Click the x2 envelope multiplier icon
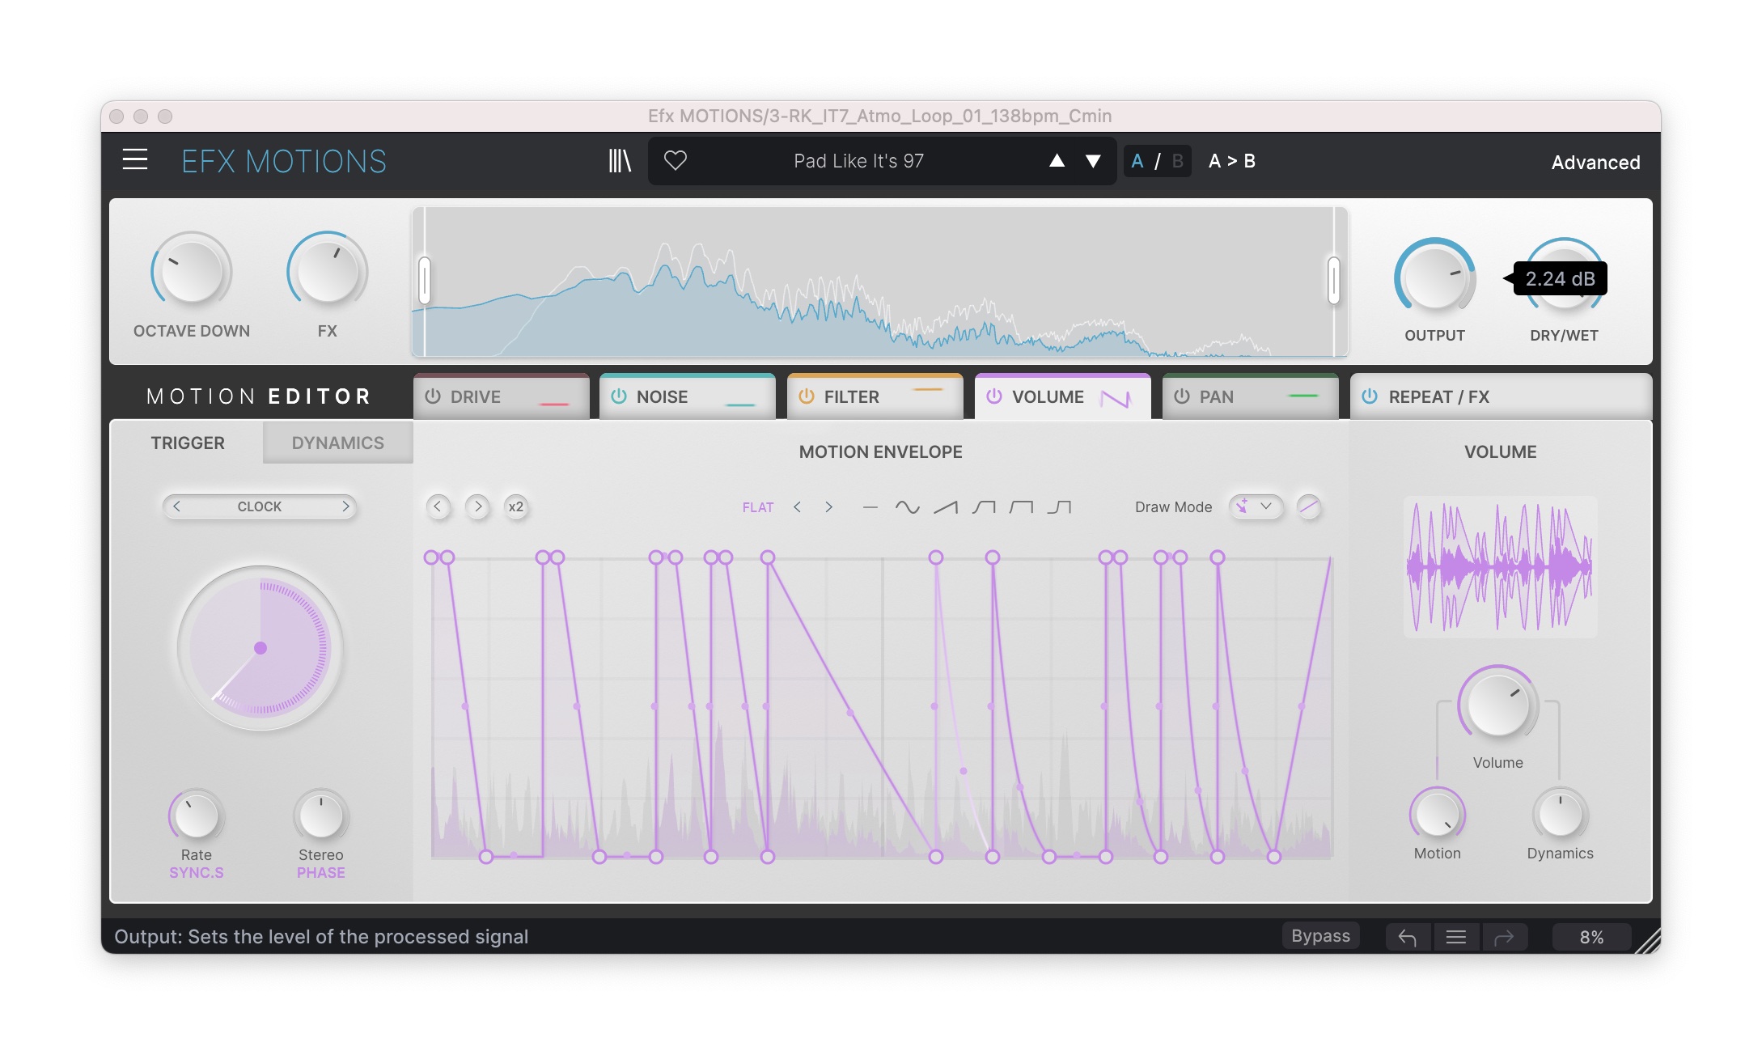Image resolution: width=1762 pixels, height=1055 pixels. click(517, 507)
